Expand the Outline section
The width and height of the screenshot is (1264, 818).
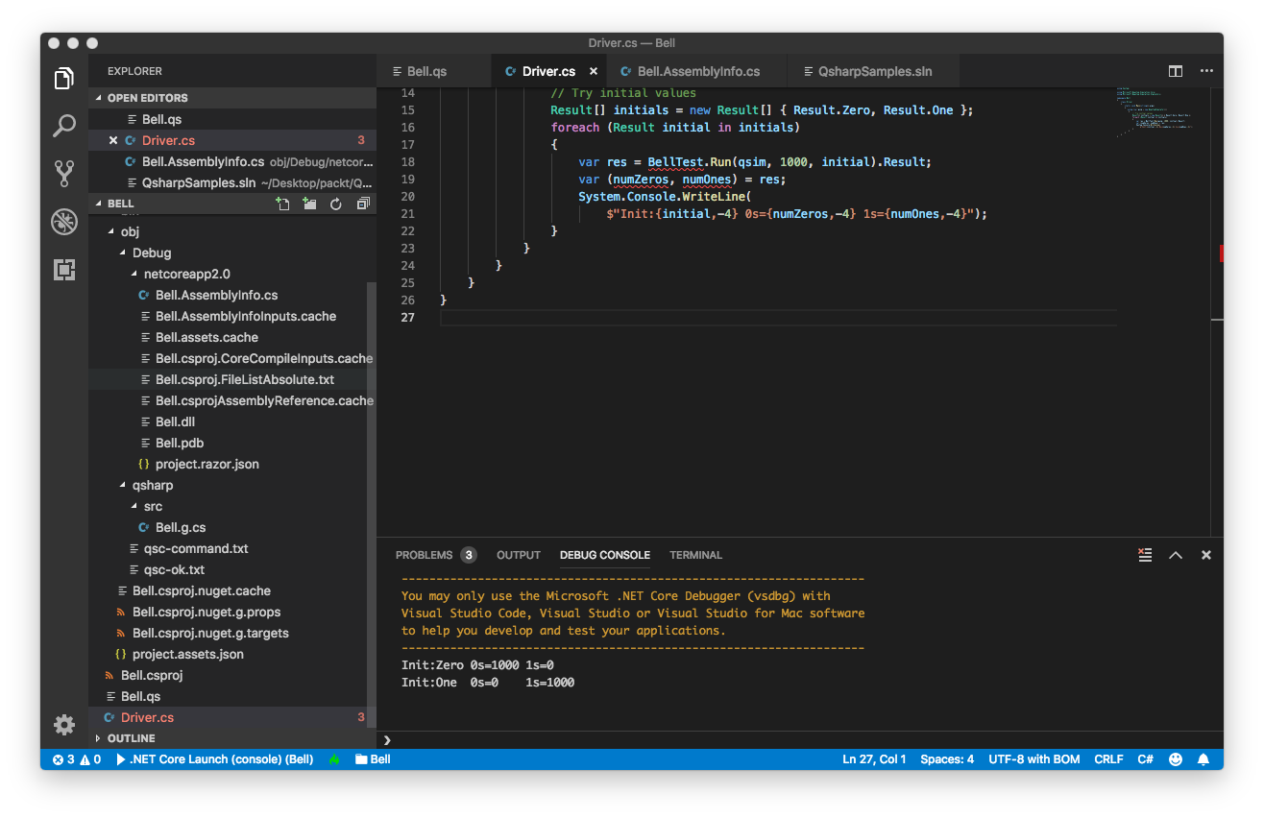point(131,738)
